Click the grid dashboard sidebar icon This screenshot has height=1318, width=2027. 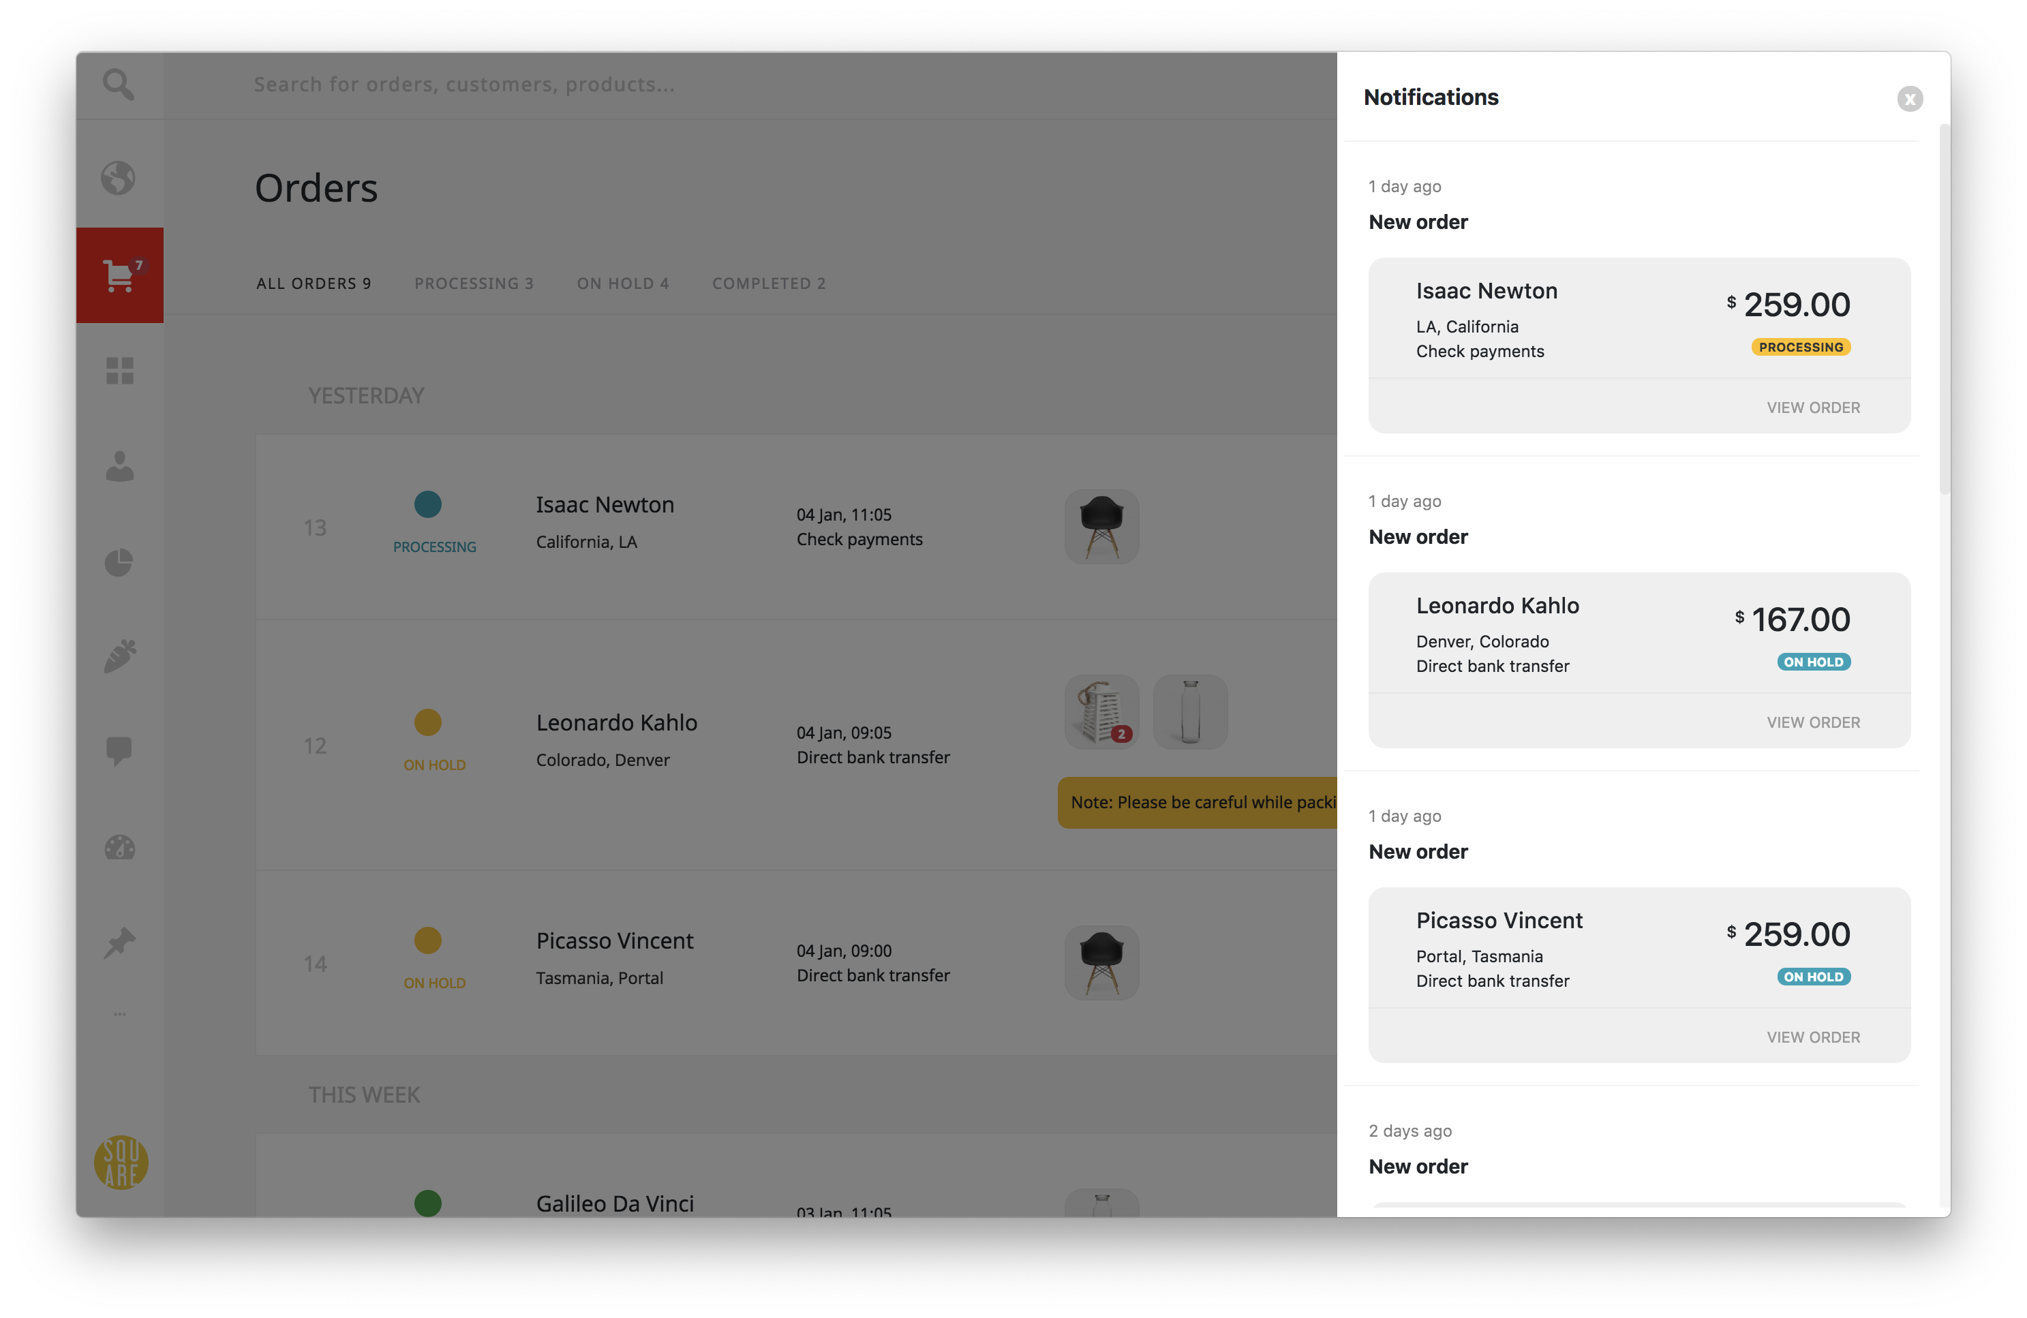tap(119, 370)
